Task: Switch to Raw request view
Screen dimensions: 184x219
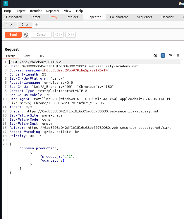Action: coord(27,56)
